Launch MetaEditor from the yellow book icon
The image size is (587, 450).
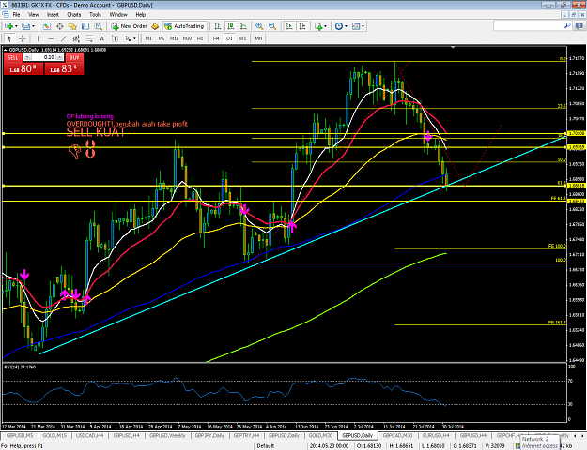[155, 26]
